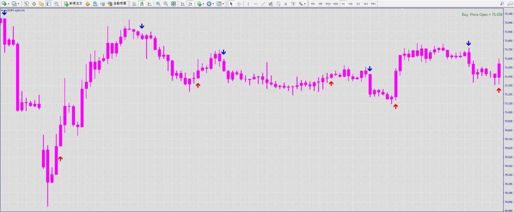Viewport: 514px width, 212px height.
Task: Expand the arrows objects dropdown
Action: 305,4
